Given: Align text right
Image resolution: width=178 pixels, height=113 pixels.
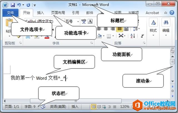Looking at the screenshot, I should [112, 29].
